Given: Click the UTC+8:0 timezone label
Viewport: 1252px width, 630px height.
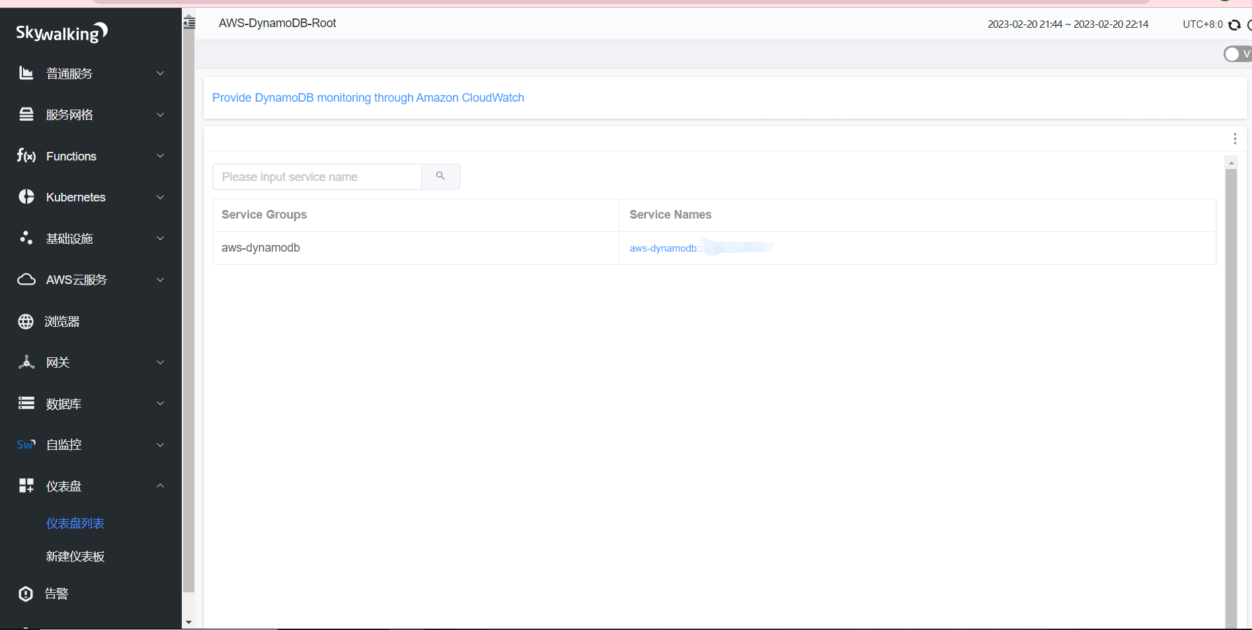Looking at the screenshot, I should click(x=1202, y=24).
